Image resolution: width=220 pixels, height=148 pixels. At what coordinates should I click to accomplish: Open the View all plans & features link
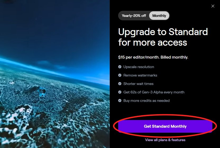click(x=165, y=140)
